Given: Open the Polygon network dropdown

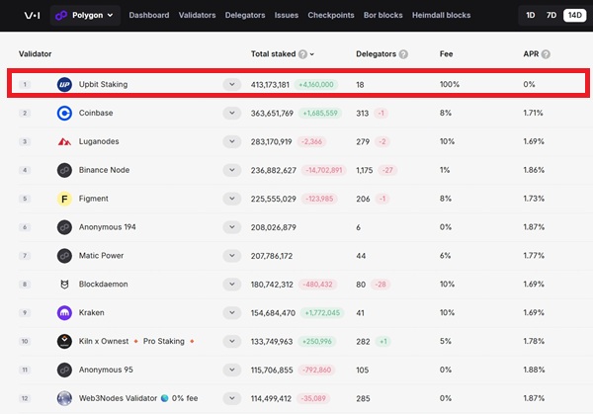Looking at the screenshot, I should pos(85,15).
